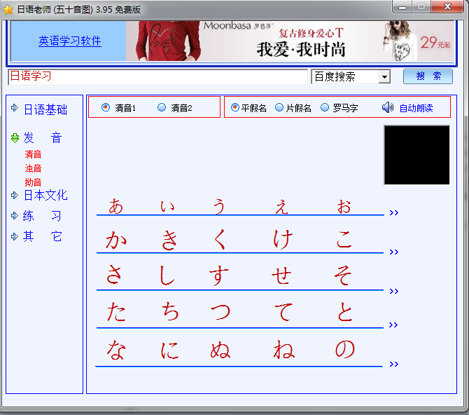Click the hiragana き
Screen dimensions: 469x415
pyautogui.click(x=169, y=240)
